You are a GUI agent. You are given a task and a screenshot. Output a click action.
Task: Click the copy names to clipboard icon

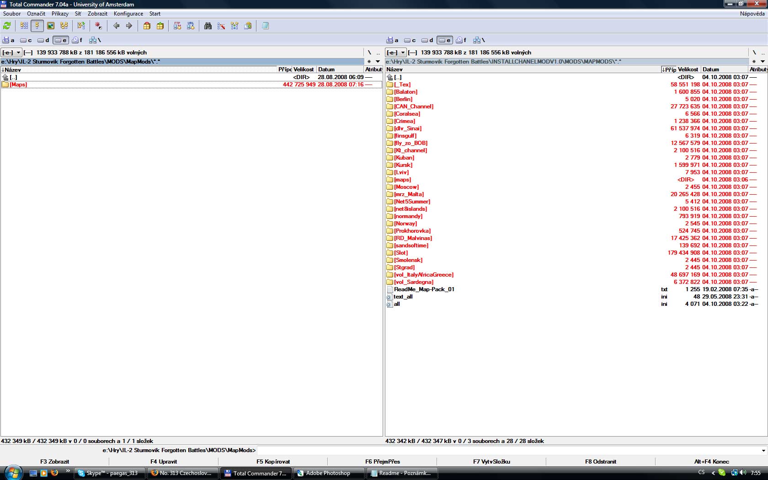click(x=248, y=26)
